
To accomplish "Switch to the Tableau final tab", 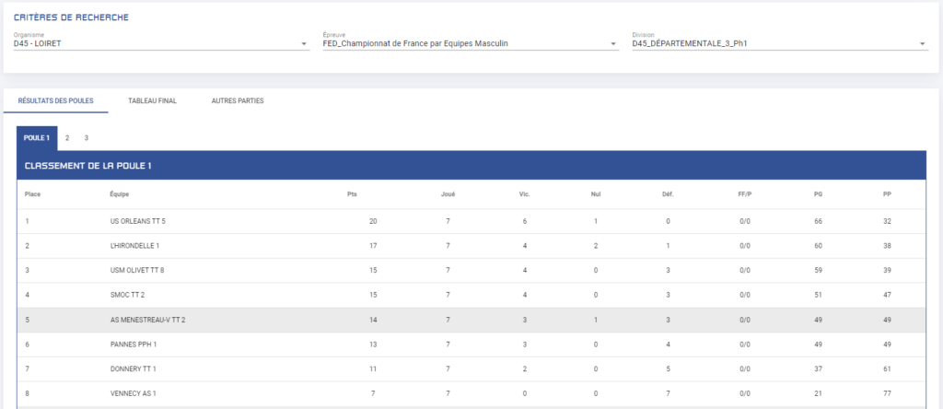I will pos(152,101).
